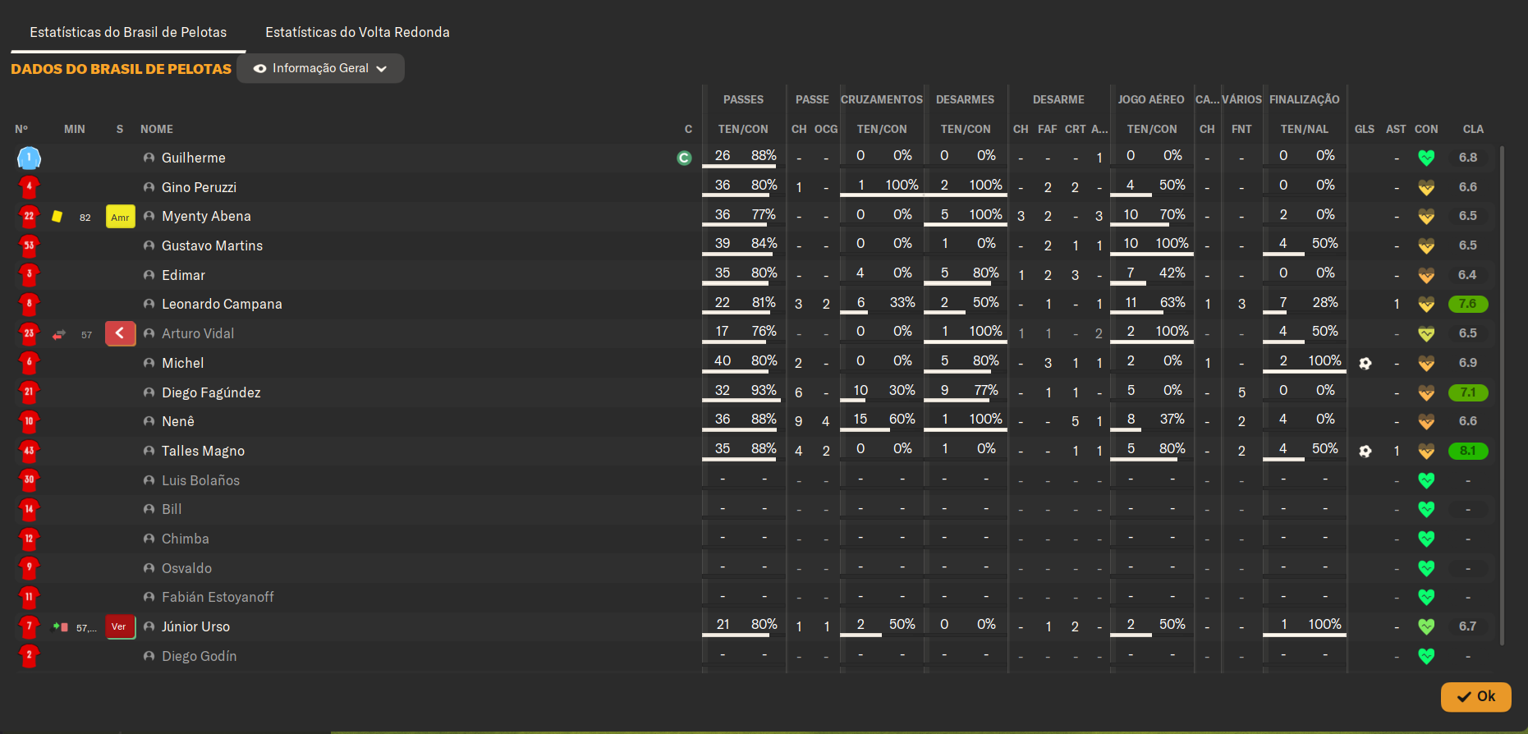1528x734 pixels.
Task: Click Diego Fagúndez's 93% pass completion value
Action: point(764,390)
